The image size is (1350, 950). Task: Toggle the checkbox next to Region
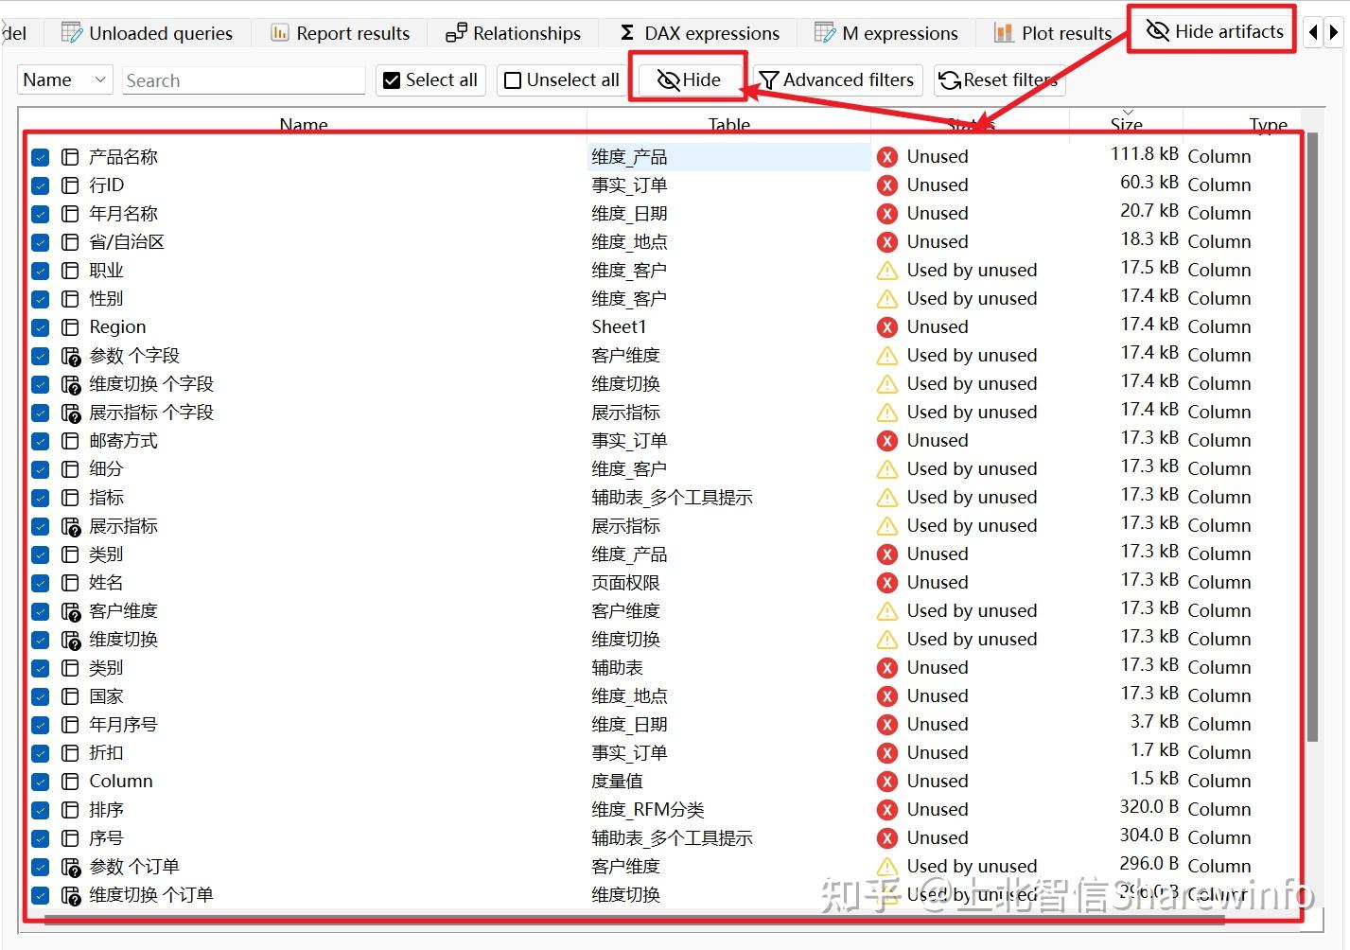click(x=40, y=326)
